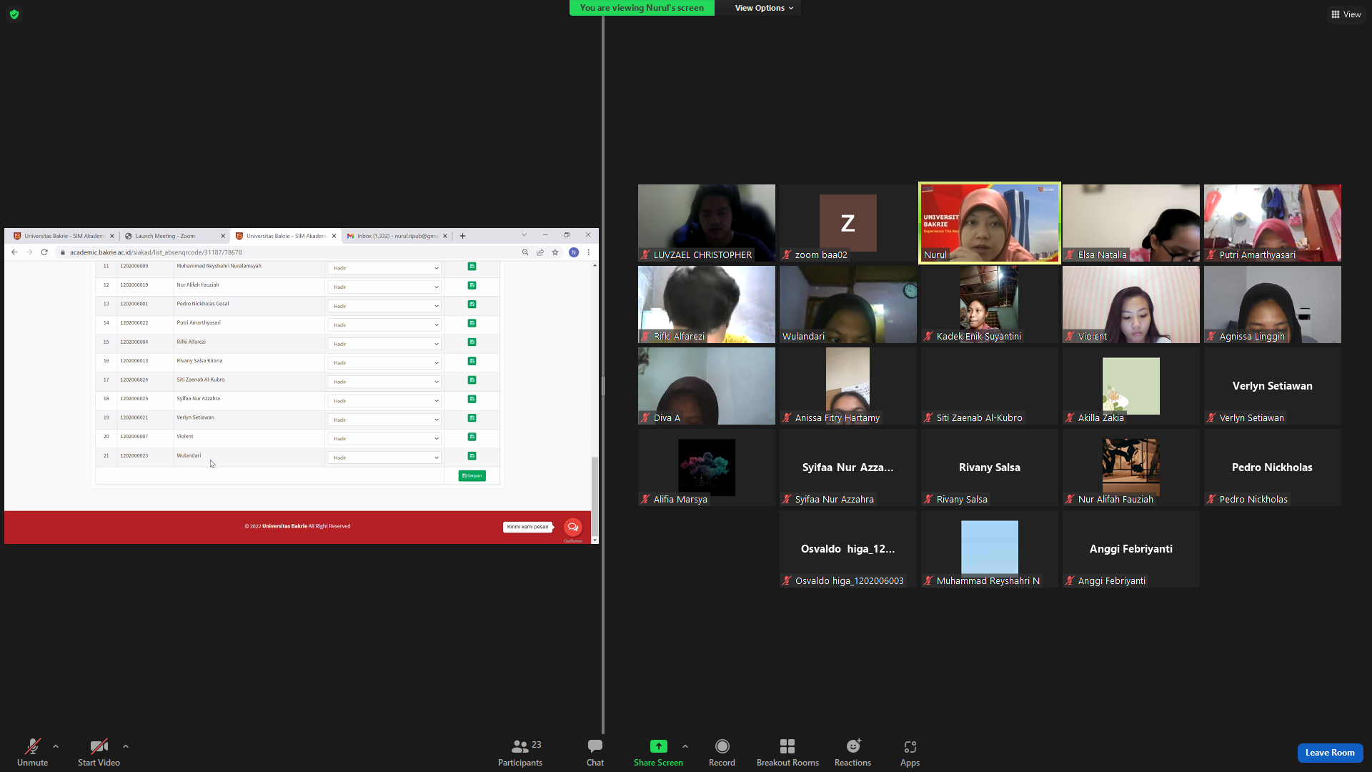Expand audio options arrow next to Unmute

click(x=56, y=746)
